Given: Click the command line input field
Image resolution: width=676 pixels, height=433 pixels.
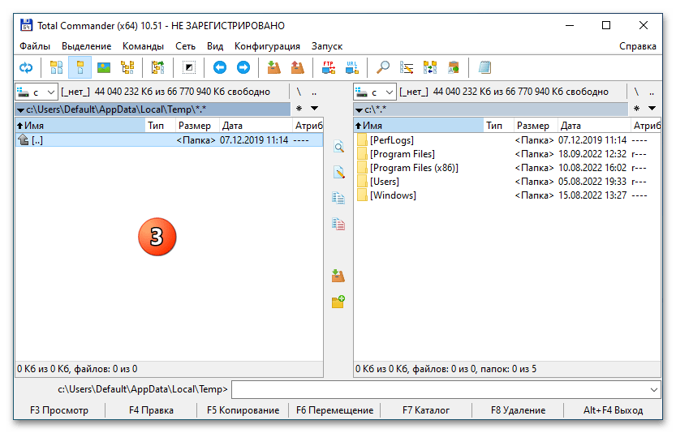Looking at the screenshot, I should pos(446,390).
